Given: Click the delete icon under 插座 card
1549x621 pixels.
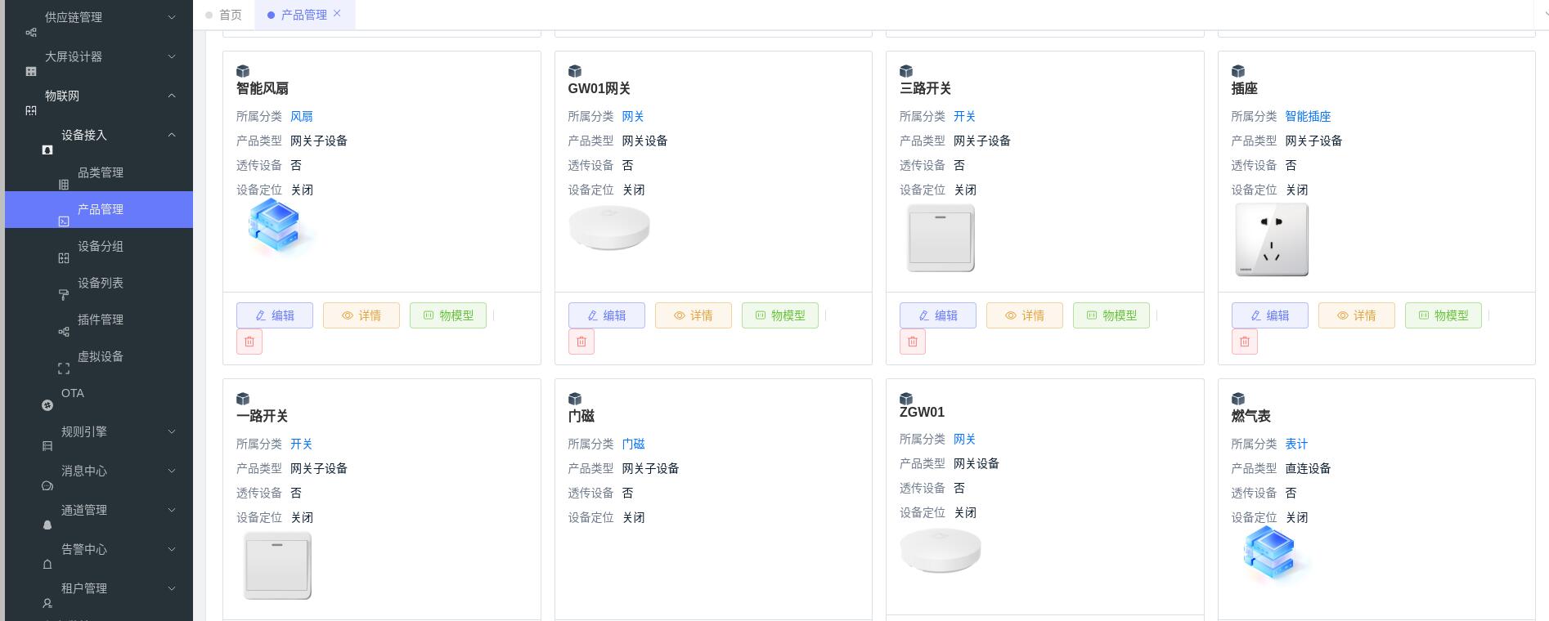Looking at the screenshot, I should (x=1245, y=342).
